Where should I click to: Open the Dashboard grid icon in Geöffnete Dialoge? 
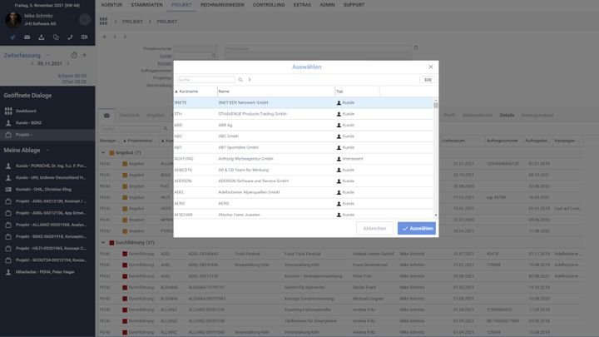(9, 111)
